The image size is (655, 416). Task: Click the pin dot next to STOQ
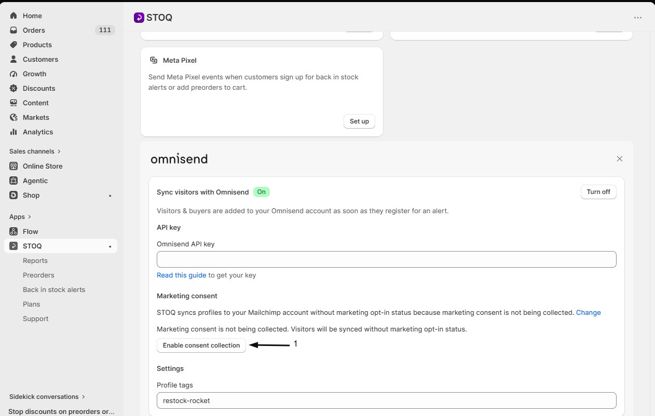click(x=110, y=246)
